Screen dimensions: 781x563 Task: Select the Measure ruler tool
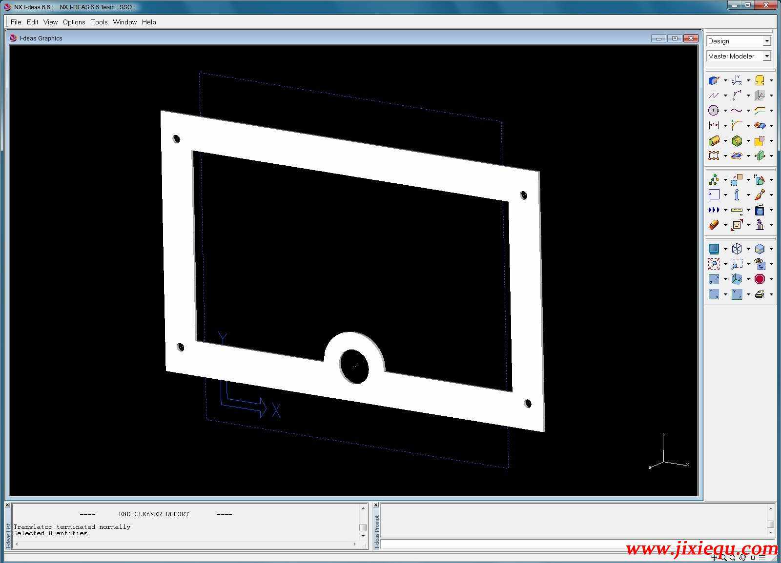click(x=737, y=210)
